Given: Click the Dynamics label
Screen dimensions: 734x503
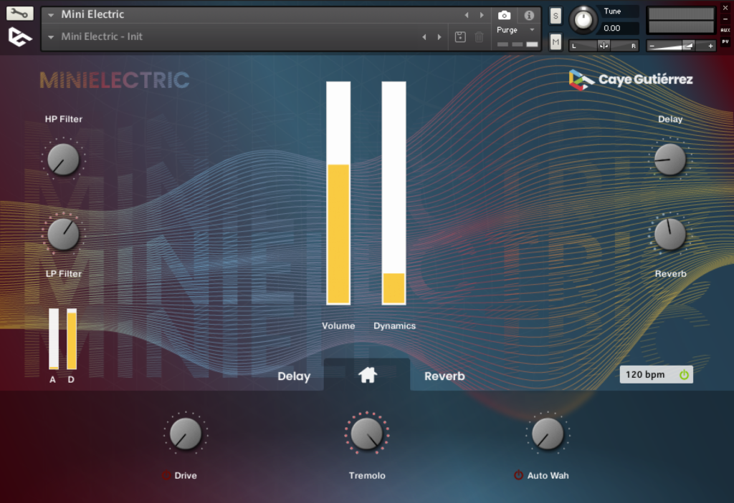Looking at the screenshot, I should click(x=395, y=326).
